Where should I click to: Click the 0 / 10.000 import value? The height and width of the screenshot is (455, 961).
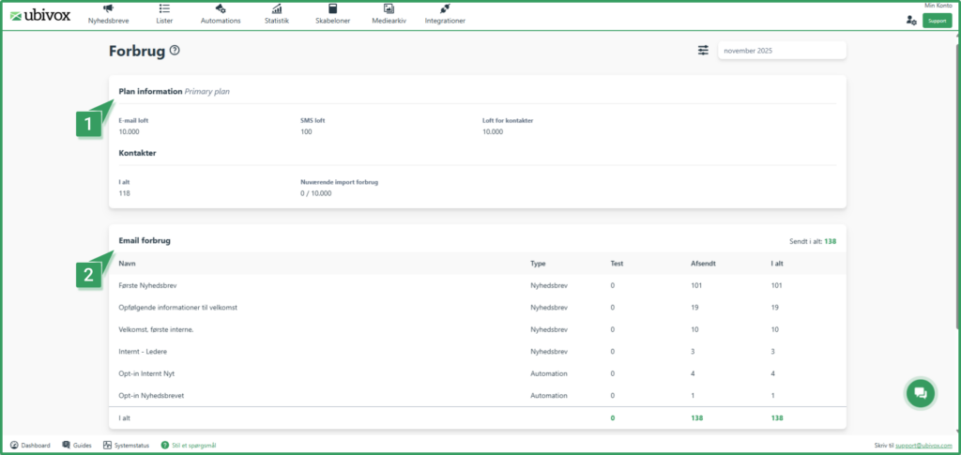pos(315,193)
